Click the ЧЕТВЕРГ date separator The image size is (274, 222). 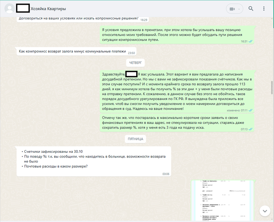click(x=136, y=62)
